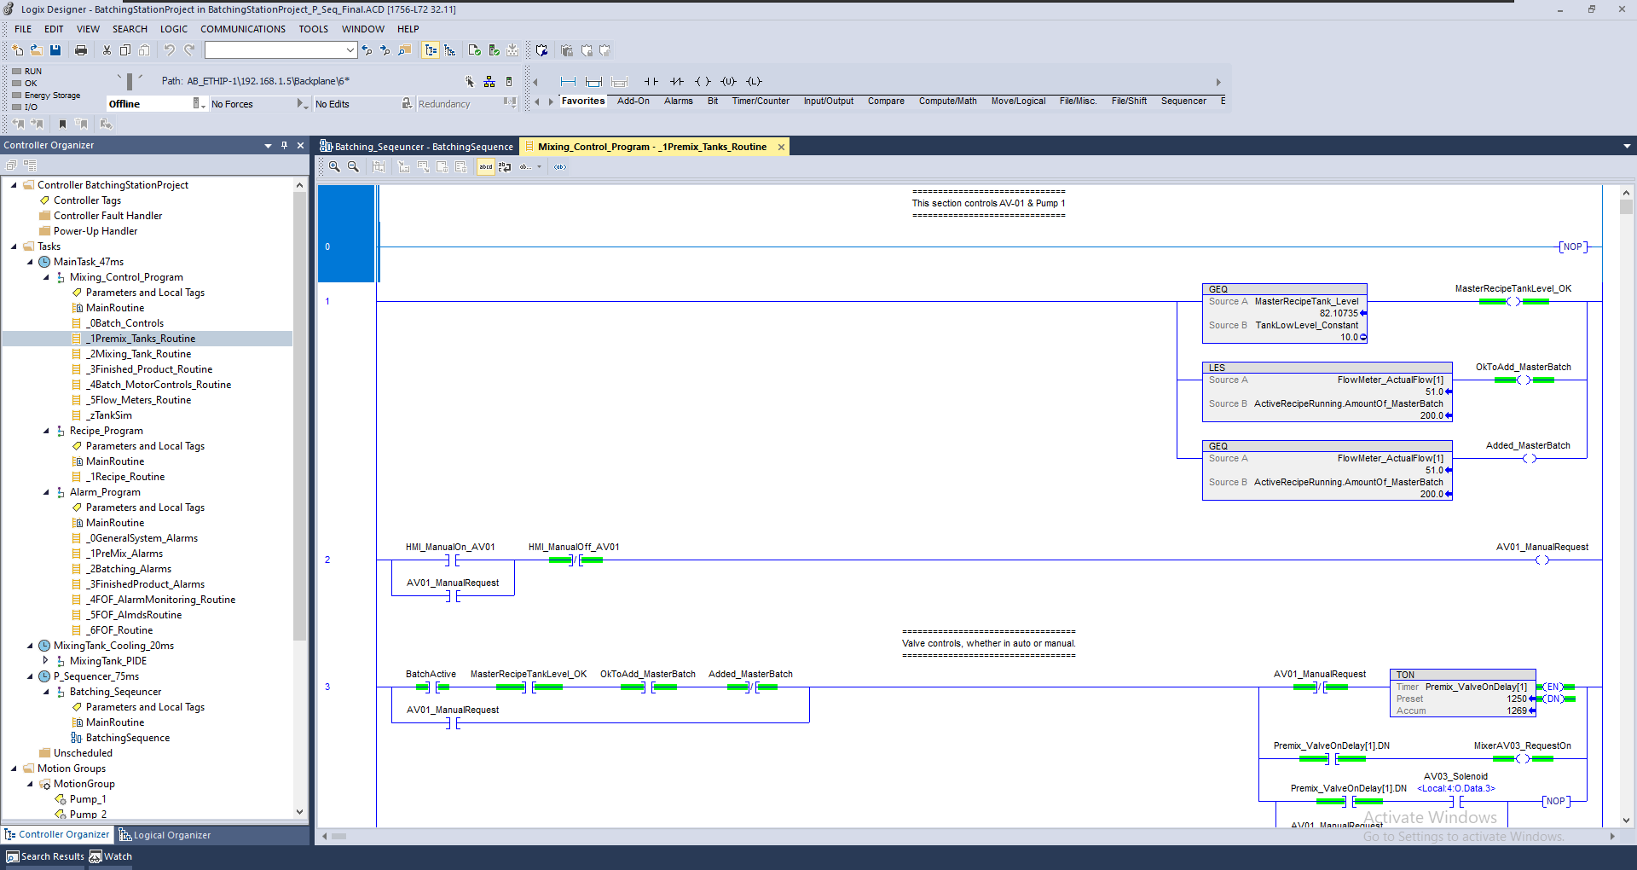This screenshot has height=870, width=1637.
Task: Zoom in on the ladder editor
Action: (x=334, y=167)
